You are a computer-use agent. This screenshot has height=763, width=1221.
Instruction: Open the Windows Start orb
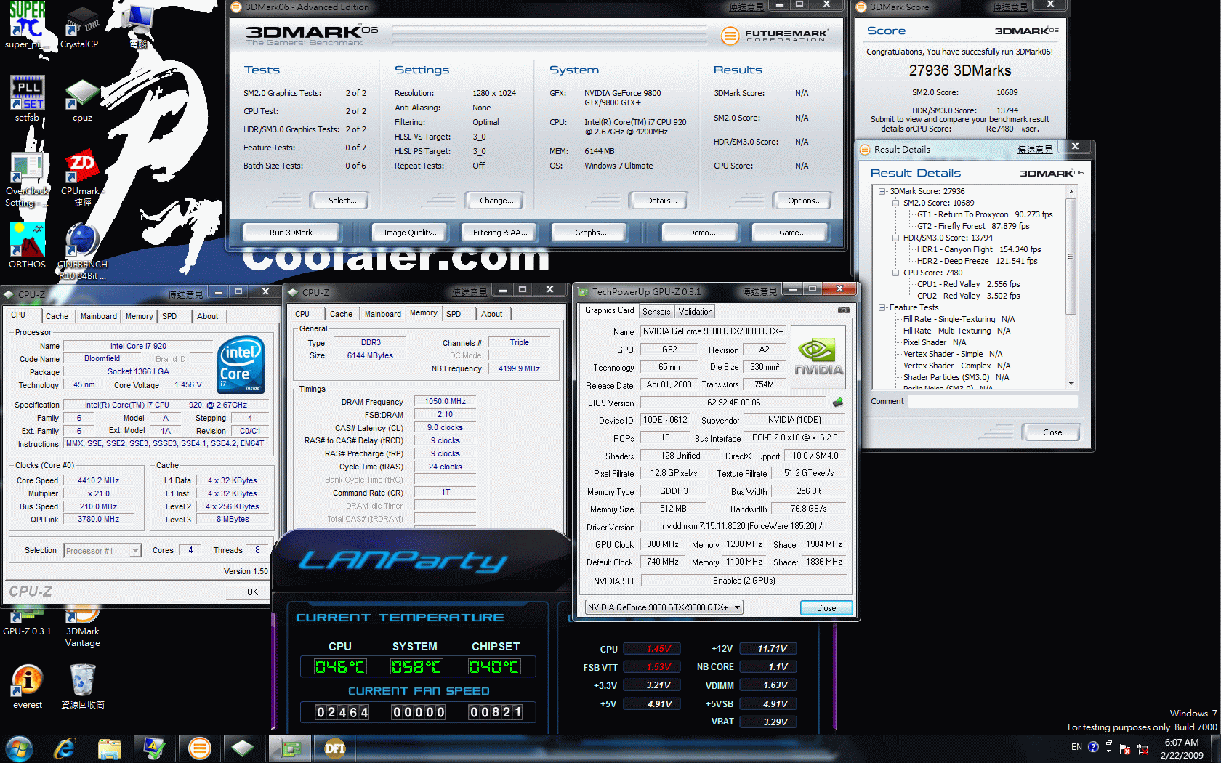pos(19,748)
